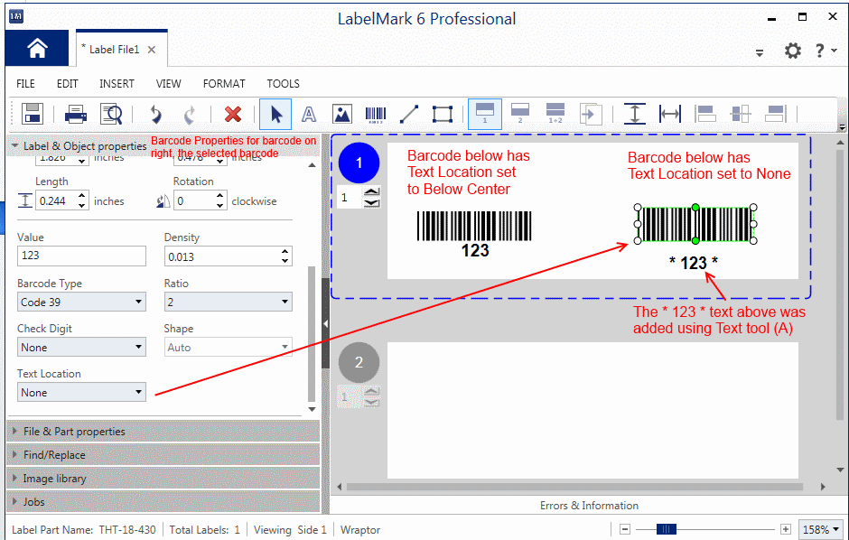Open the VIEW menu
The image size is (849, 540).
pyautogui.click(x=168, y=83)
